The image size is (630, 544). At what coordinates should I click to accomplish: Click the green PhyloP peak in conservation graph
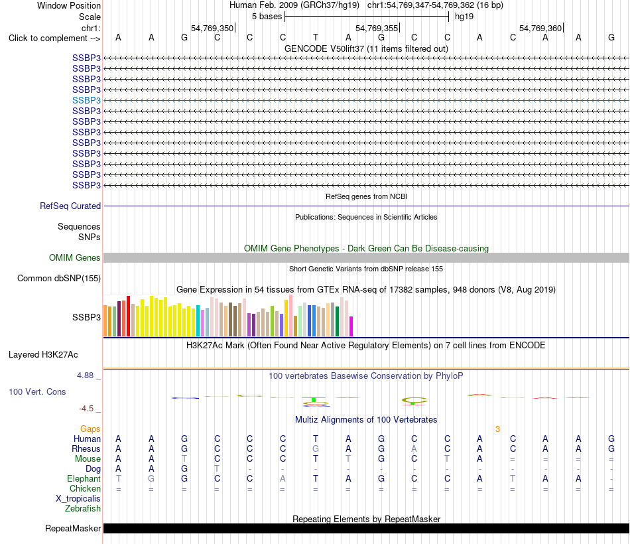click(x=314, y=399)
